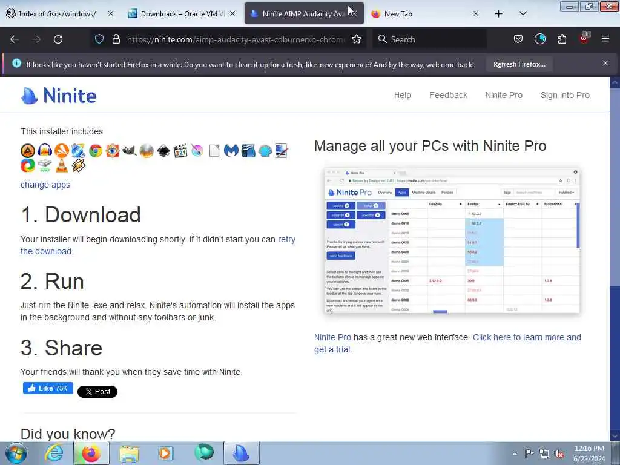Screen dimensions: 620x465
Task: Open Windows Explorer folder in taskbar
Action: pos(129,453)
